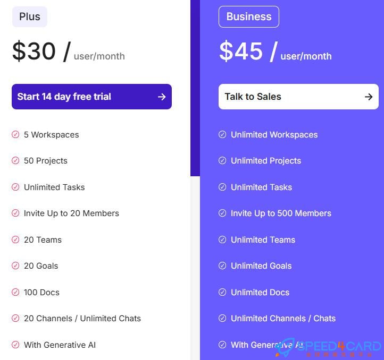Viewport: 384px width, 360px height.
Task: Click the 20 Channels / Unlimited Chats text
Action: [82, 319]
